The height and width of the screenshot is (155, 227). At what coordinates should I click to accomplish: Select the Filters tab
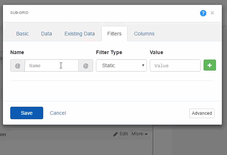114,34
